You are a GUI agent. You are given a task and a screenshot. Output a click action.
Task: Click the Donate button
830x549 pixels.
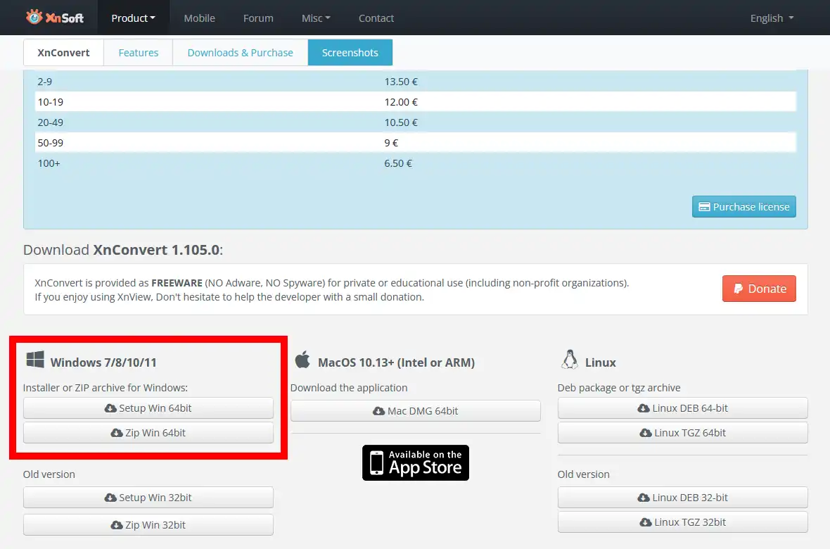point(759,289)
